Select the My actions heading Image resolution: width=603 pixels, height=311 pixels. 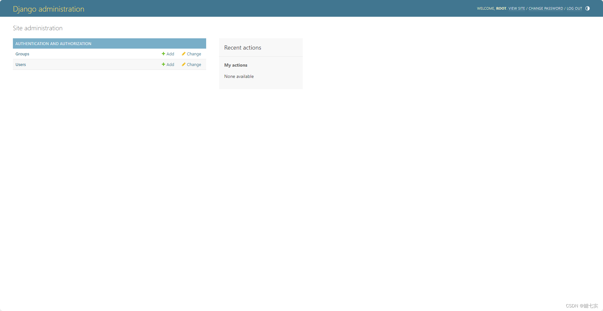pos(236,65)
